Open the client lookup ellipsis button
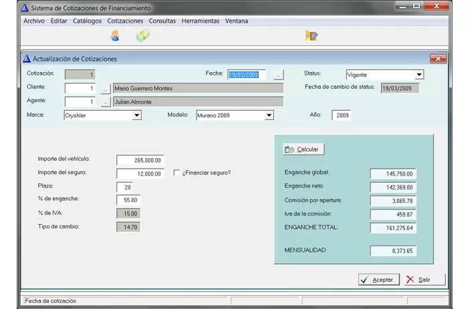Viewport: 468px width, 309px height. coord(105,88)
